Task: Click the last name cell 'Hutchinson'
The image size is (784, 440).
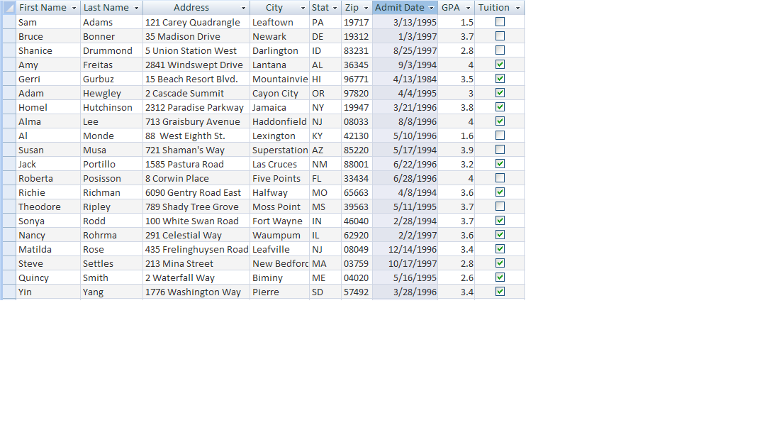Action: (x=108, y=107)
